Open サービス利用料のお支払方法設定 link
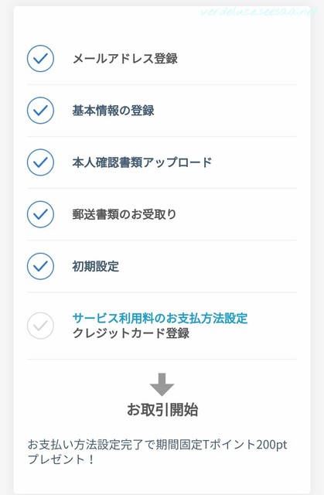Screen dimensions: 324x495 coord(160,318)
